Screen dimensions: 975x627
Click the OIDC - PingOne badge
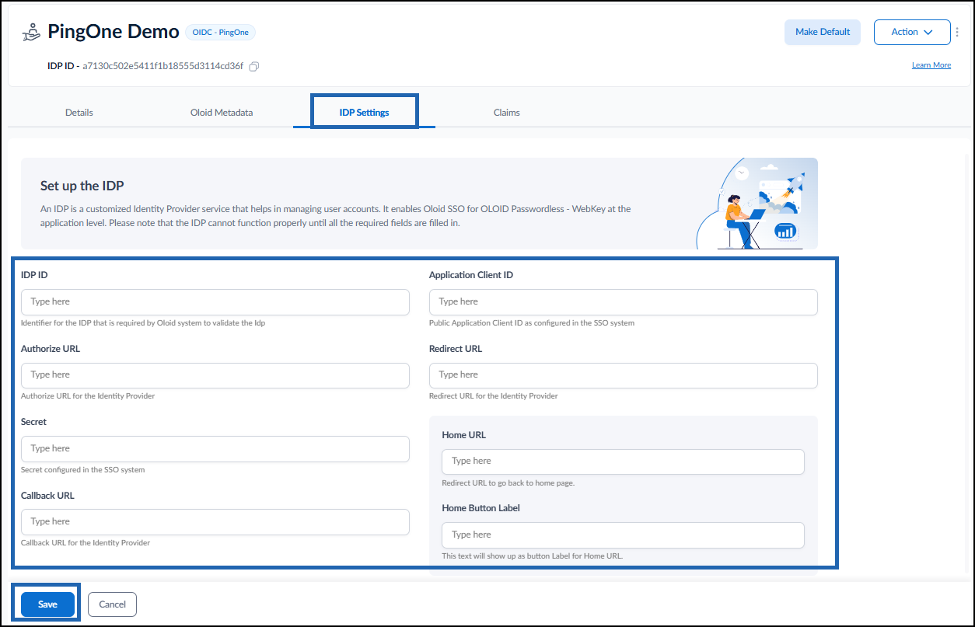pos(220,32)
